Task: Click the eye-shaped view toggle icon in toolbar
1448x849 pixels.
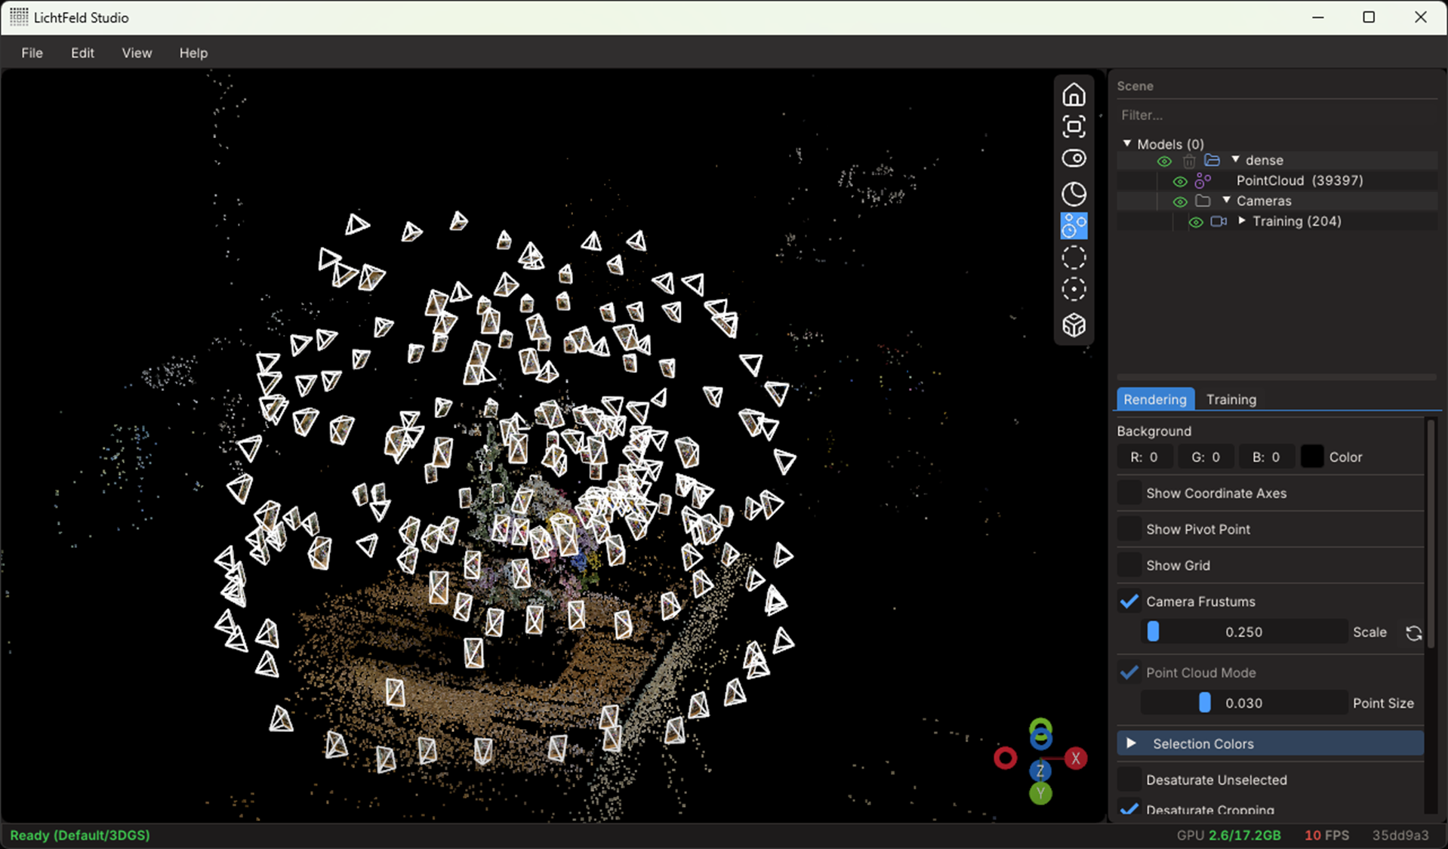Action: (x=1074, y=158)
